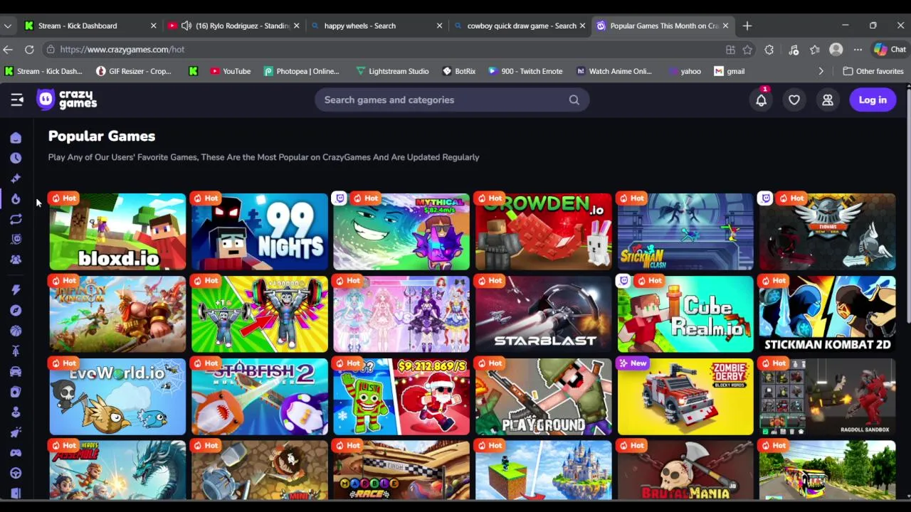Open Other favorites folder
The image size is (911, 512).
coord(873,71)
